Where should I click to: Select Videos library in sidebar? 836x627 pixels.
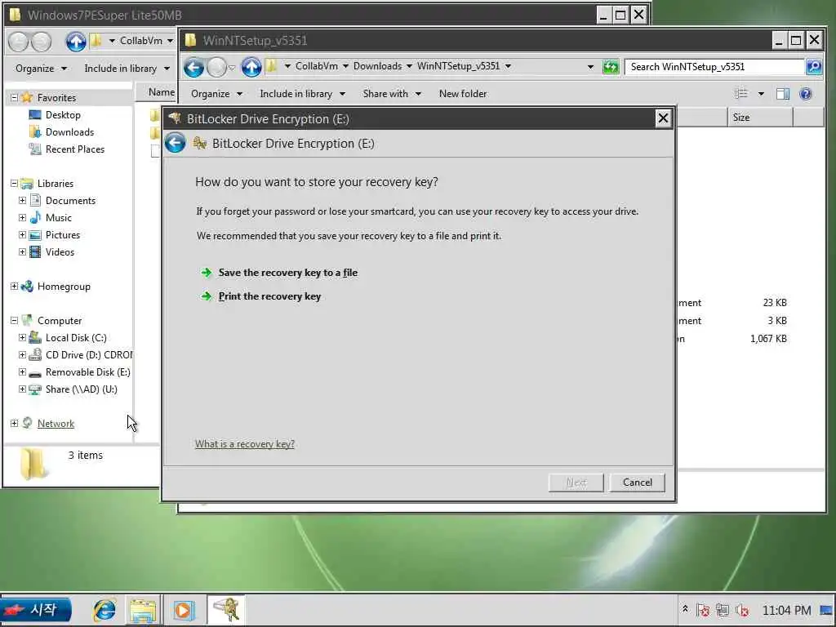pos(60,251)
